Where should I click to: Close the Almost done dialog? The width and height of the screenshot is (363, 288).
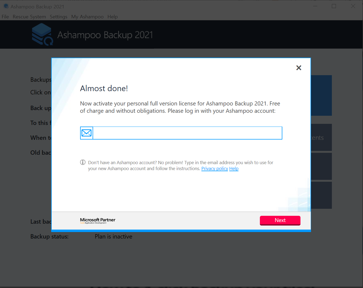[299, 68]
